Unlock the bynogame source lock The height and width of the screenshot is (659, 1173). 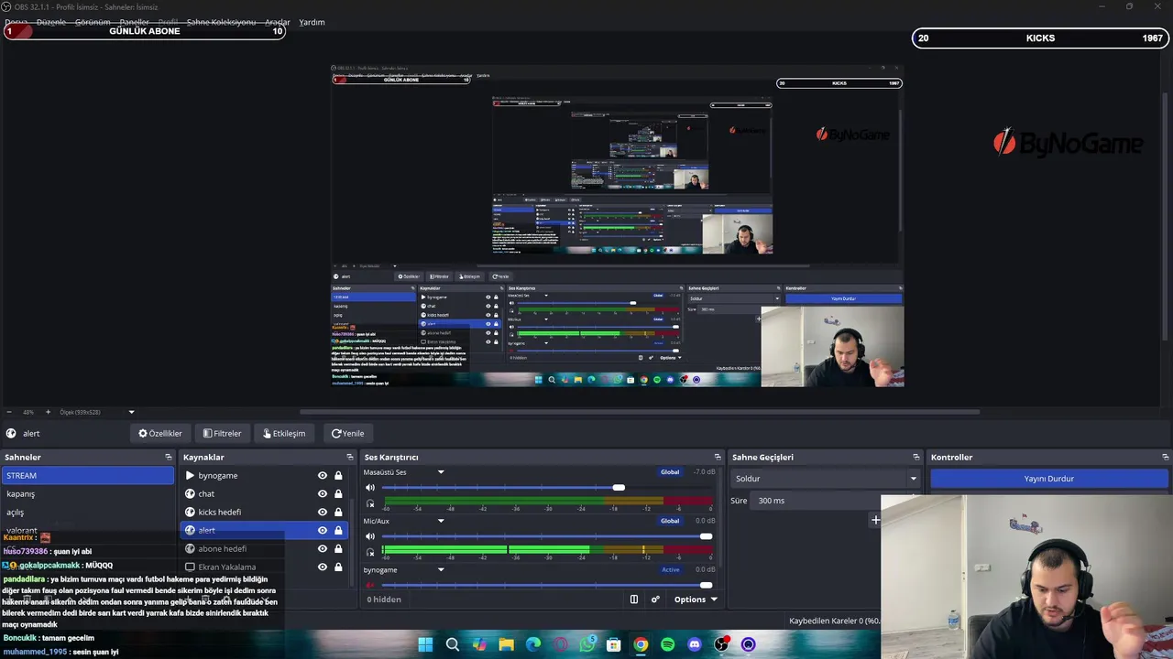coord(338,476)
